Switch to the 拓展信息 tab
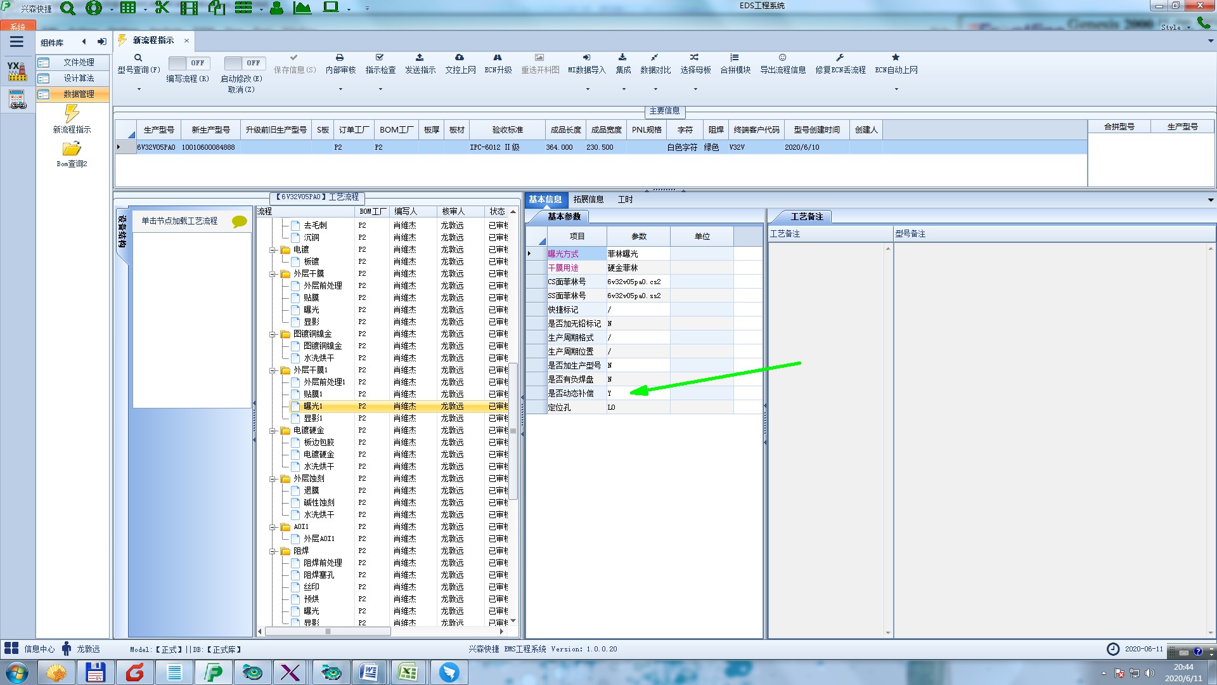1217x685 pixels. [588, 199]
